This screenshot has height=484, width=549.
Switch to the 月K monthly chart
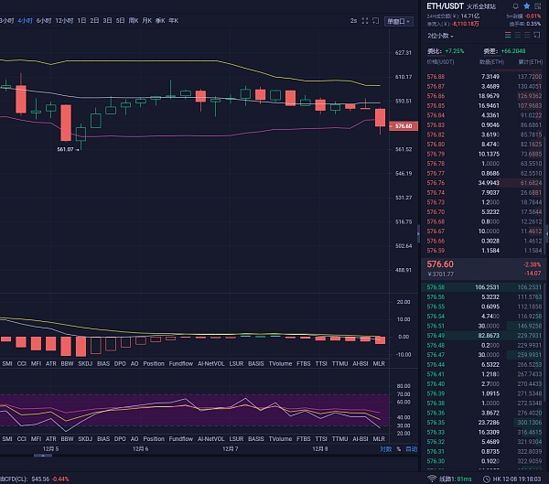pyautogui.click(x=147, y=21)
